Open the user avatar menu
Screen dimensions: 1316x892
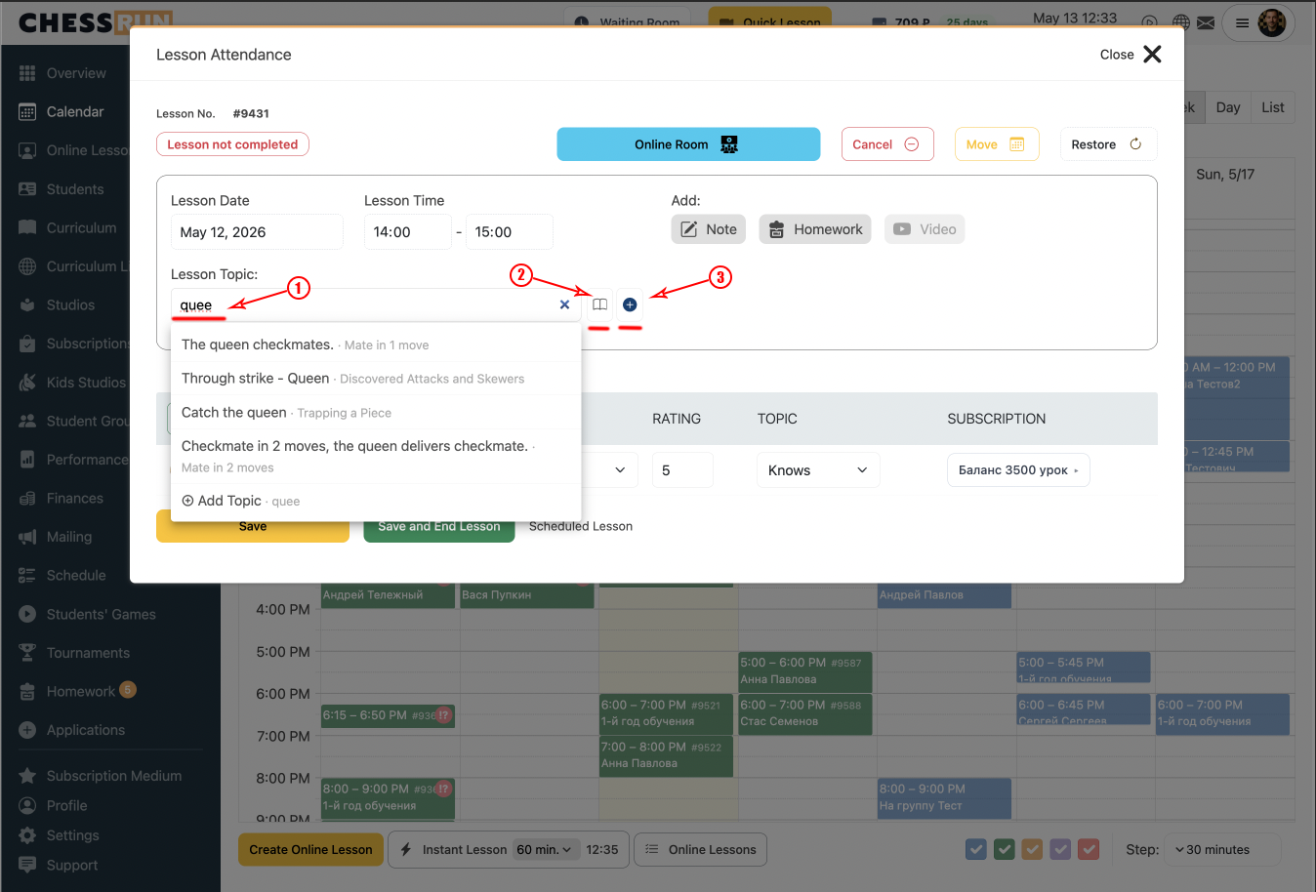coord(1271,22)
